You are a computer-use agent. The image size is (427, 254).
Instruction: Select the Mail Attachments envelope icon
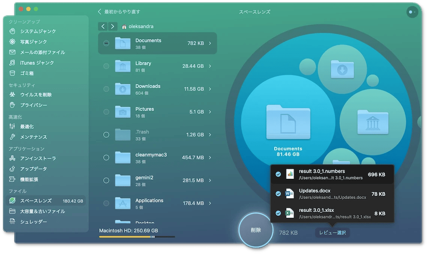pyautogui.click(x=12, y=52)
